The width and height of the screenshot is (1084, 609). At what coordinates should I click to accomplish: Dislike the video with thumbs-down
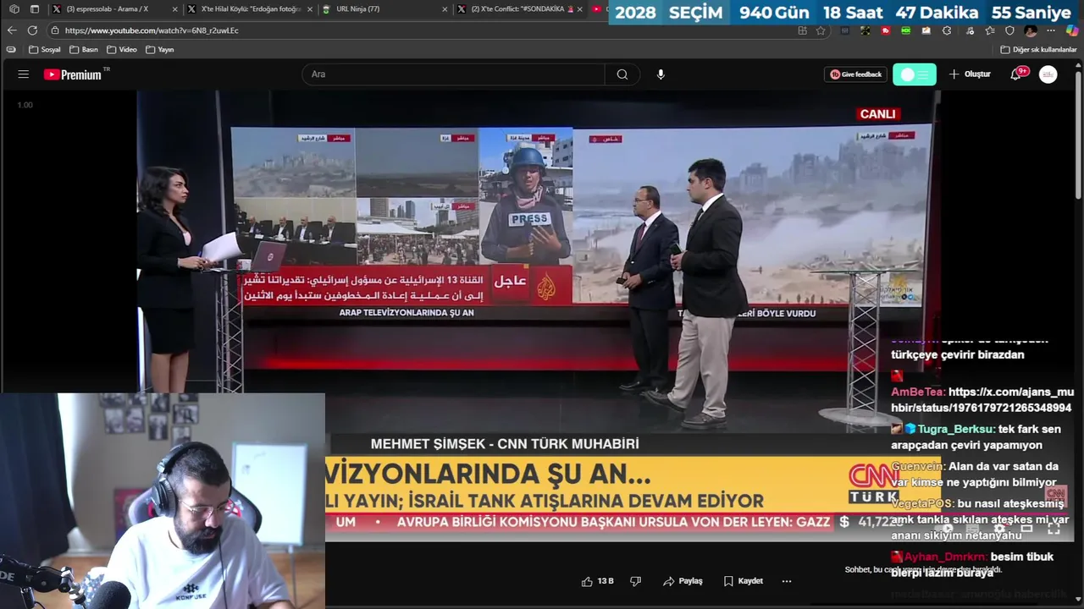[636, 581]
